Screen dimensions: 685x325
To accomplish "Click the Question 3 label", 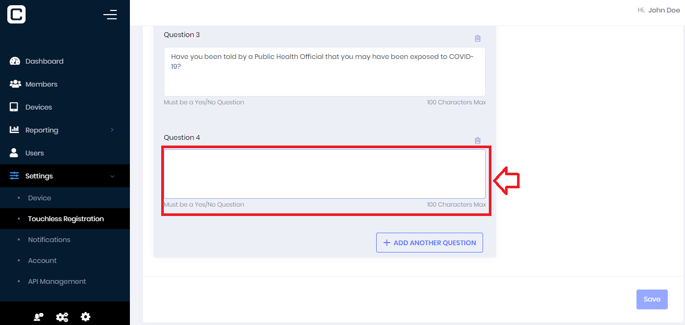I will tap(182, 35).
